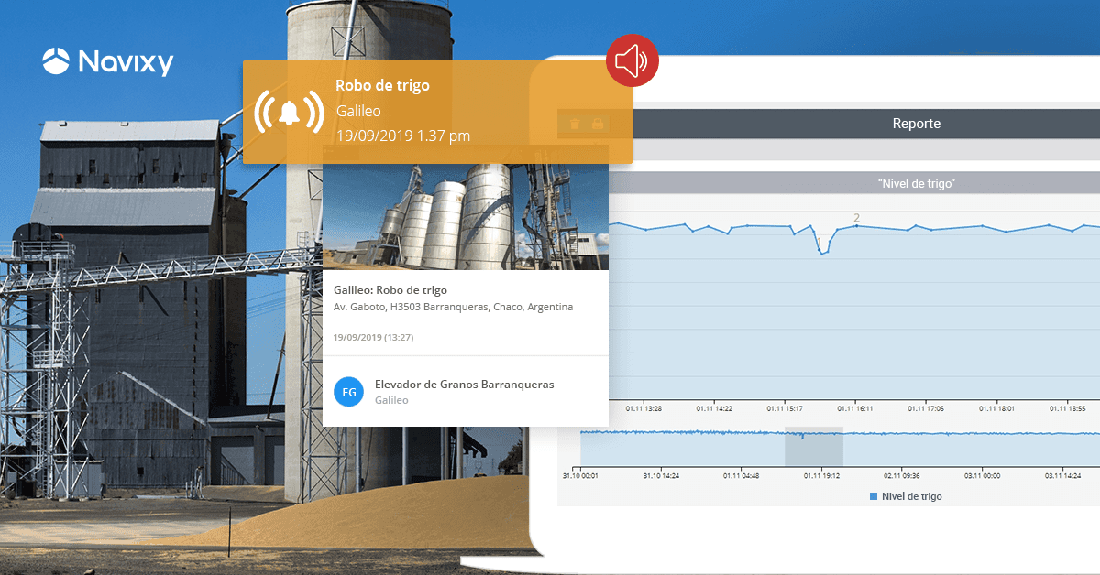Select Elevador de Granos Barranqueras entry
This screenshot has height=575, width=1100.
coord(464,385)
